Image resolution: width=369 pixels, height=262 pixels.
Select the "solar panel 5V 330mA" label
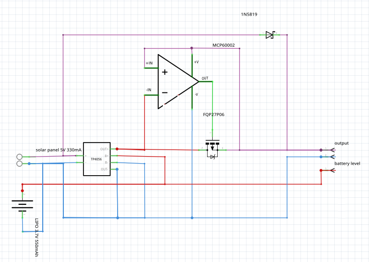click(x=58, y=150)
